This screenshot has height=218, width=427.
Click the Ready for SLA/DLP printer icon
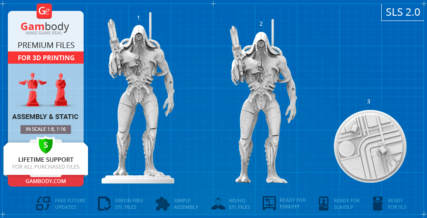tap(324, 204)
